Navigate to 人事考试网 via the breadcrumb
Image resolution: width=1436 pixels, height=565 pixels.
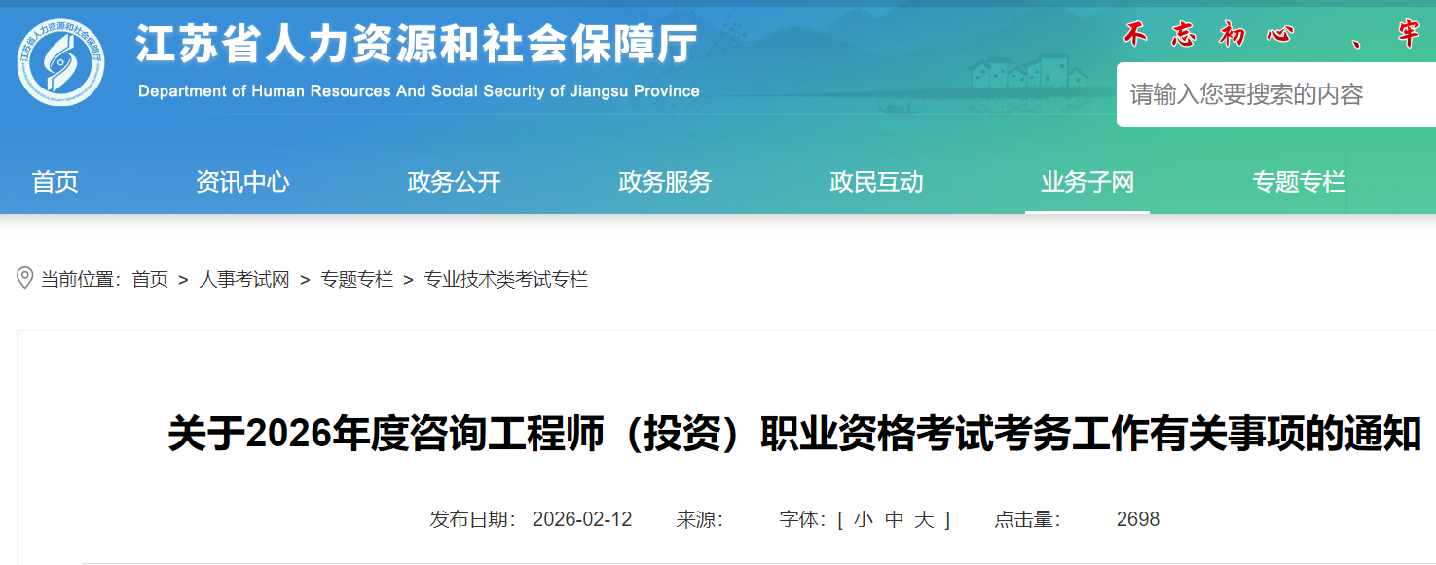click(x=244, y=280)
